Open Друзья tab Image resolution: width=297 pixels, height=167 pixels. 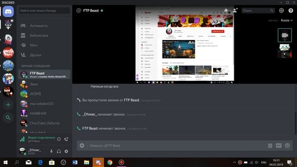point(45,55)
